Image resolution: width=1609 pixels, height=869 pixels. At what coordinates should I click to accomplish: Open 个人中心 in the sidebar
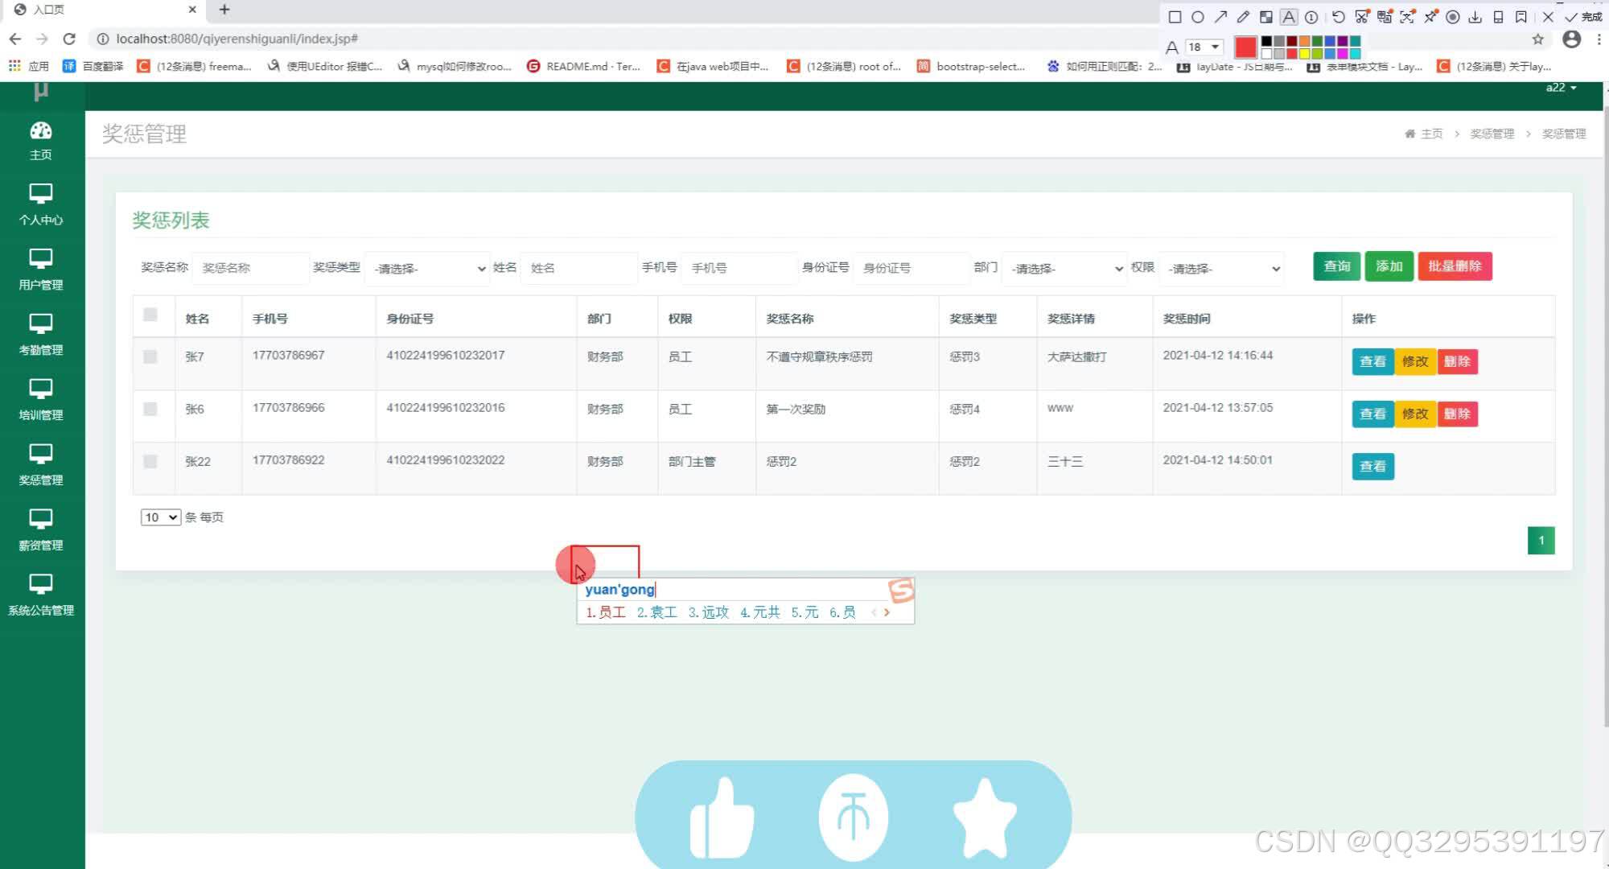(41, 204)
